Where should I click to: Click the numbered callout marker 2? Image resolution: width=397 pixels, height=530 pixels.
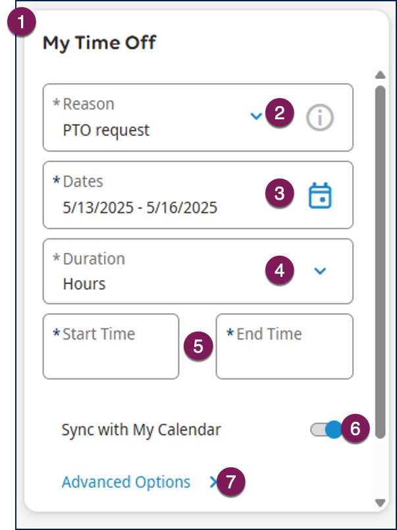coord(280,112)
